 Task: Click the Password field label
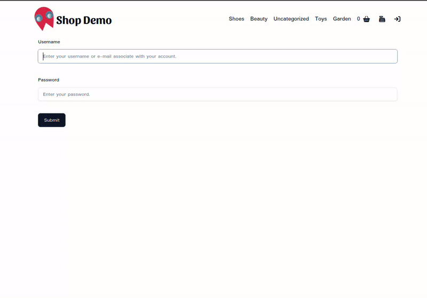pos(49,80)
